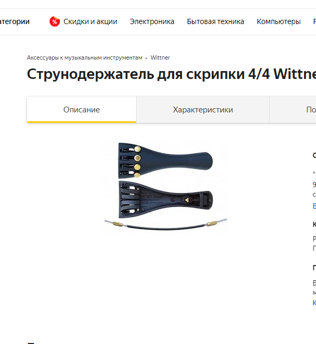The height and width of the screenshot is (344, 316).
Task: Switch to the Описание tab
Action: pos(82,109)
